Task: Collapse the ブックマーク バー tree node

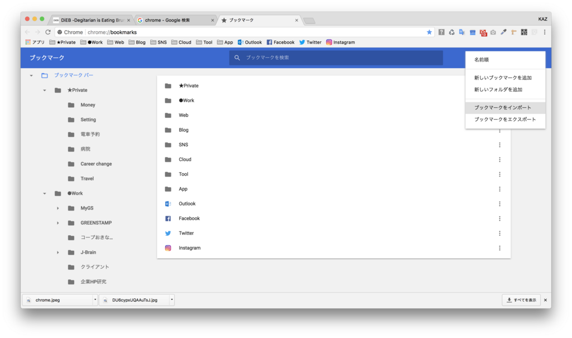Action: click(31, 75)
